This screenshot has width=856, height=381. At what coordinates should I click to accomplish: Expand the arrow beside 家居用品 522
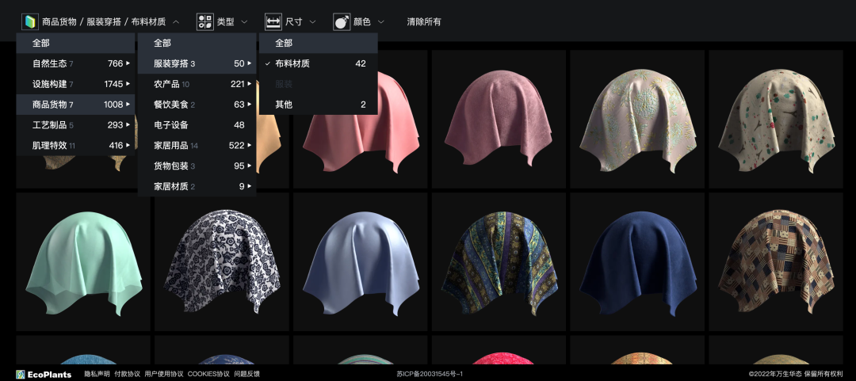point(250,145)
